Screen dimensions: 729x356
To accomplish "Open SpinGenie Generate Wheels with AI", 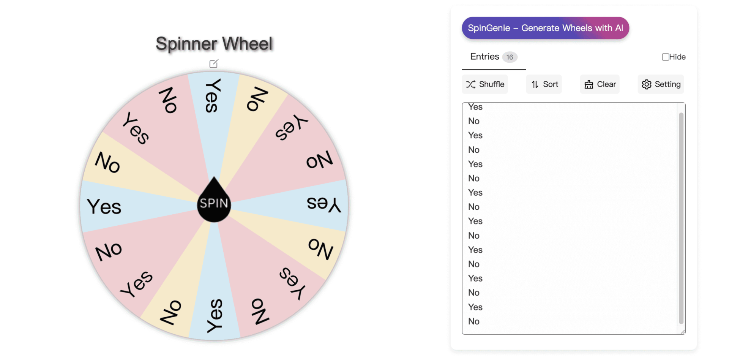I will tap(545, 28).
